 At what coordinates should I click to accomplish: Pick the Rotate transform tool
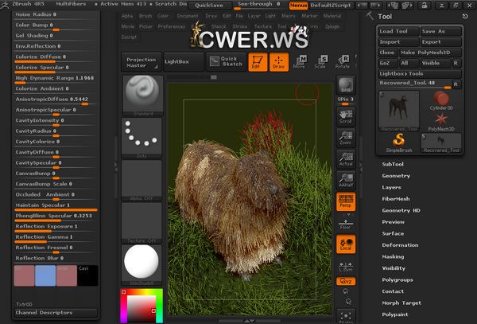[x=342, y=62]
